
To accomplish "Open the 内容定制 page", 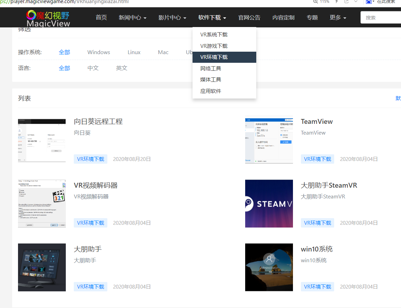I will pyautogui.click(x=283, y=17).
